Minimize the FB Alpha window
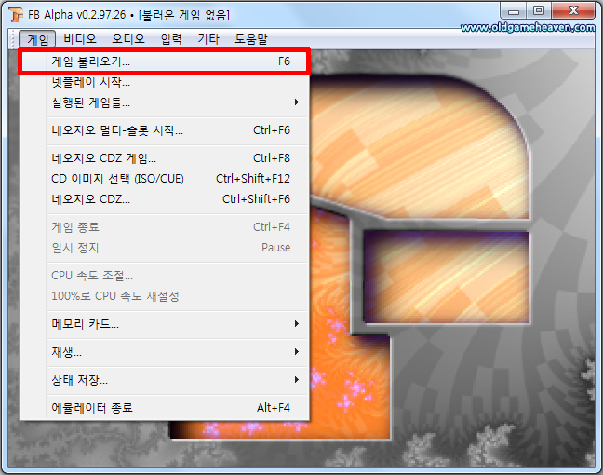The image size is (603, 475). point(513,11)
